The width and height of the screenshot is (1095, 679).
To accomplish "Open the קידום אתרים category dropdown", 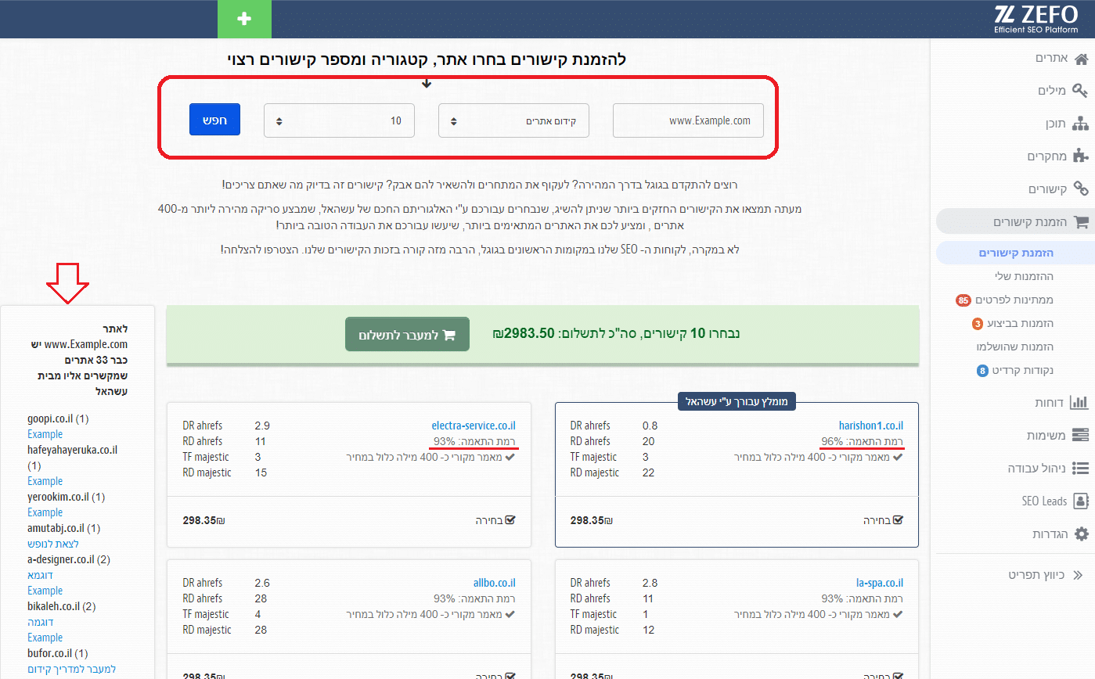I will 513,120.
